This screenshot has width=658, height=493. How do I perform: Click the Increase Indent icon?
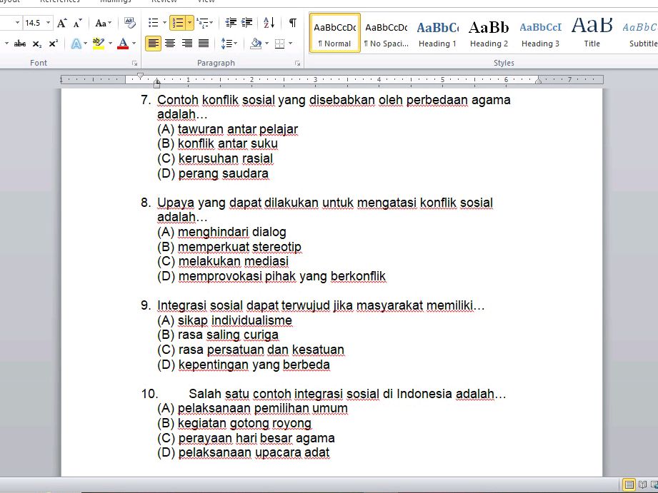pyautogui.click(x=246, y=22)
